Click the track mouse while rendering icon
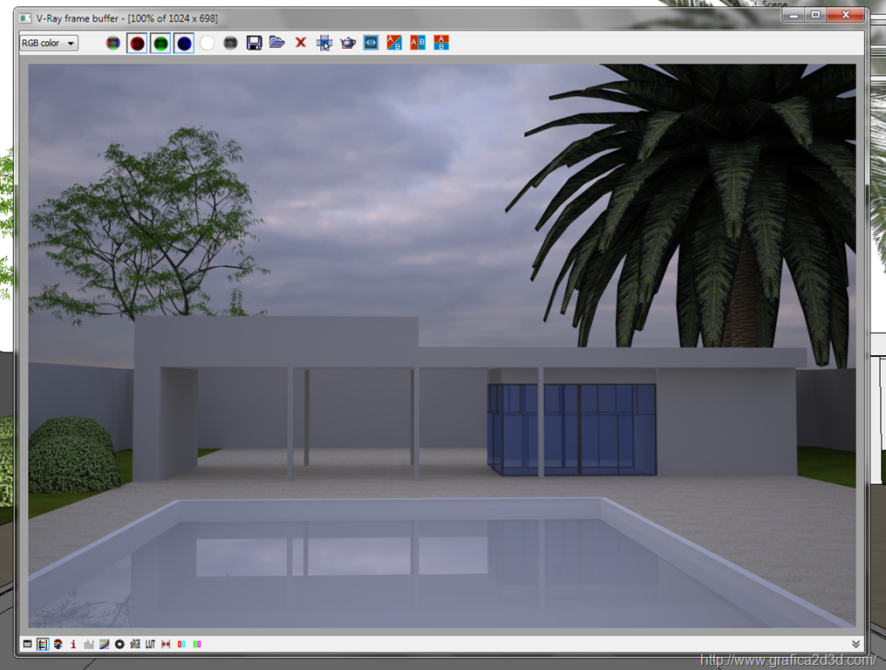 pos(324,43)
